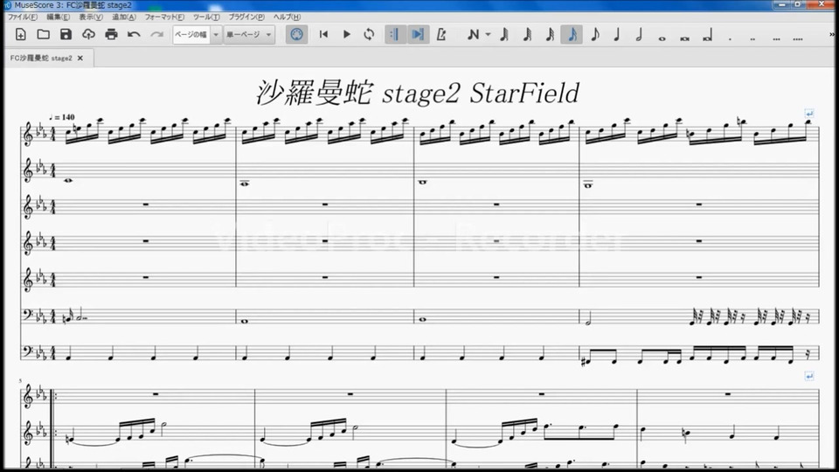Image resolution: width=839 pixels, height=472 pixels.
Task: Upload score to cloud
Action: click(x=88, y=35)
